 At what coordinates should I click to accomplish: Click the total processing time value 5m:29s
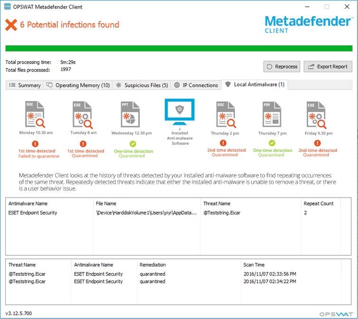click(x=68, y=62)
